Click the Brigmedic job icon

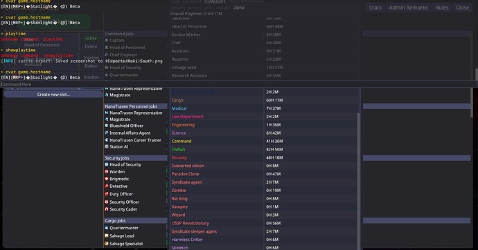[x=107, y=179]
